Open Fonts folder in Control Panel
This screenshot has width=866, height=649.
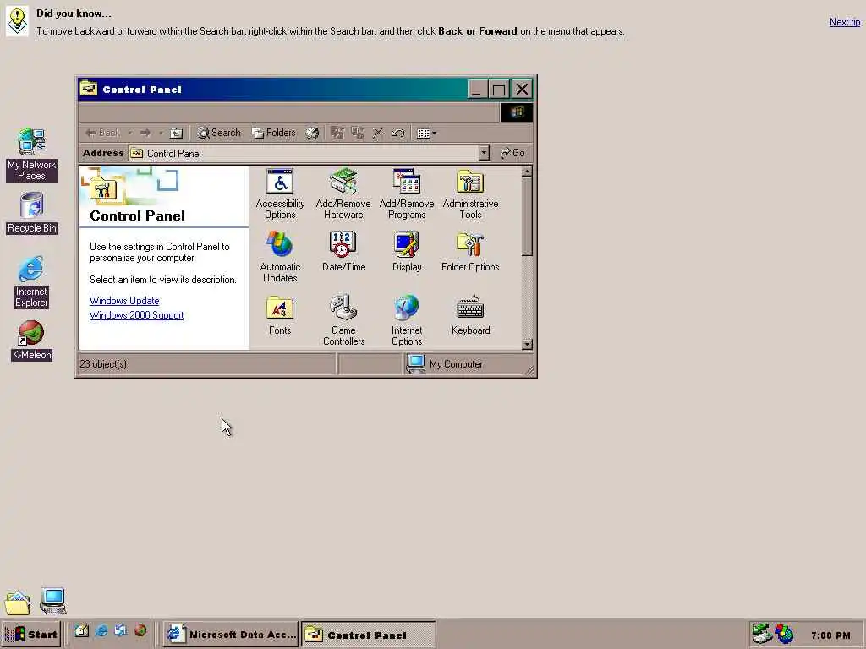(279, 315)
